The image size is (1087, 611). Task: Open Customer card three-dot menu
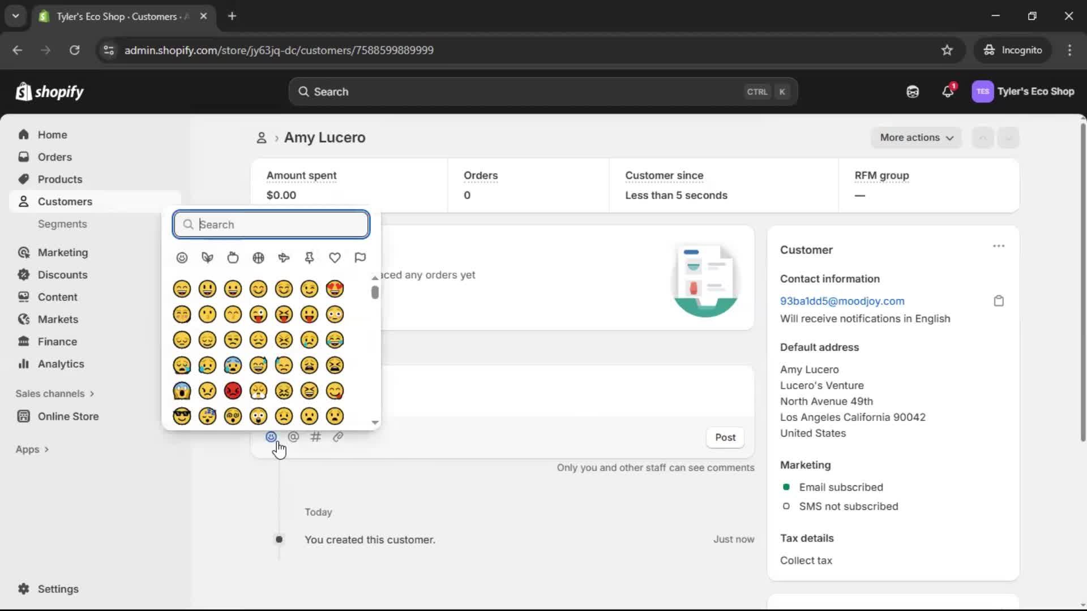pyautogui.click(x=999, y=246)
